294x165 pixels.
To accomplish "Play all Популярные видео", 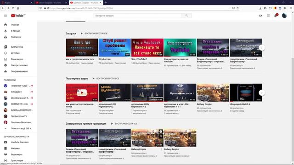I will 106,78.
